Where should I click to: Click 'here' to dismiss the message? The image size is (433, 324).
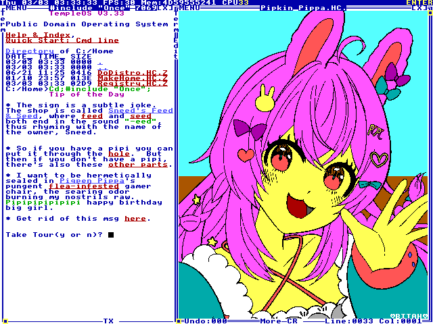pos(135,219)
